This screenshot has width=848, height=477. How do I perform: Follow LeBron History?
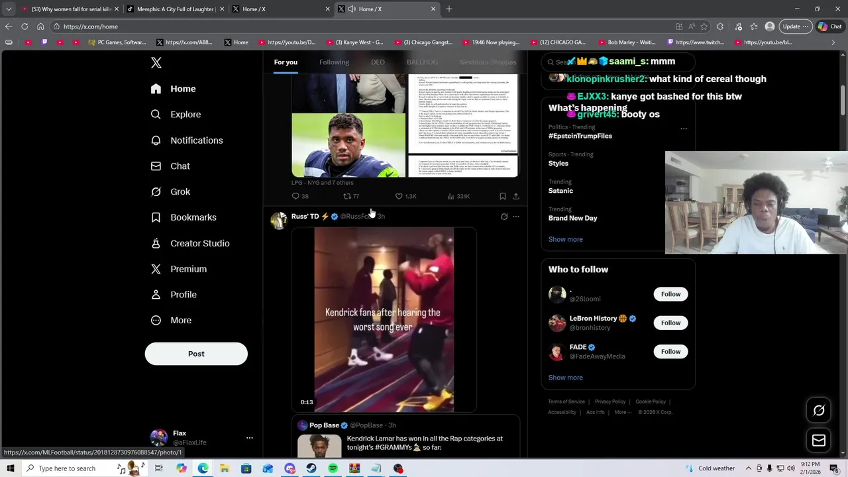670,323
